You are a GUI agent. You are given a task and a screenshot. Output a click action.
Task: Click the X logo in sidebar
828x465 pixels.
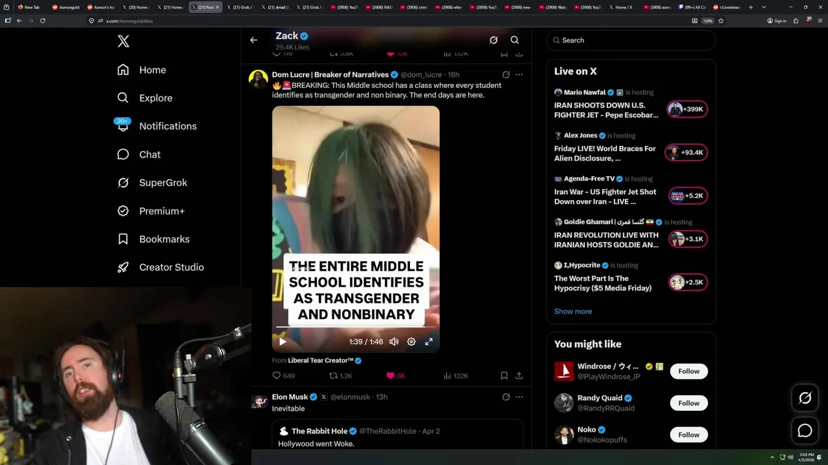[124, 41]
